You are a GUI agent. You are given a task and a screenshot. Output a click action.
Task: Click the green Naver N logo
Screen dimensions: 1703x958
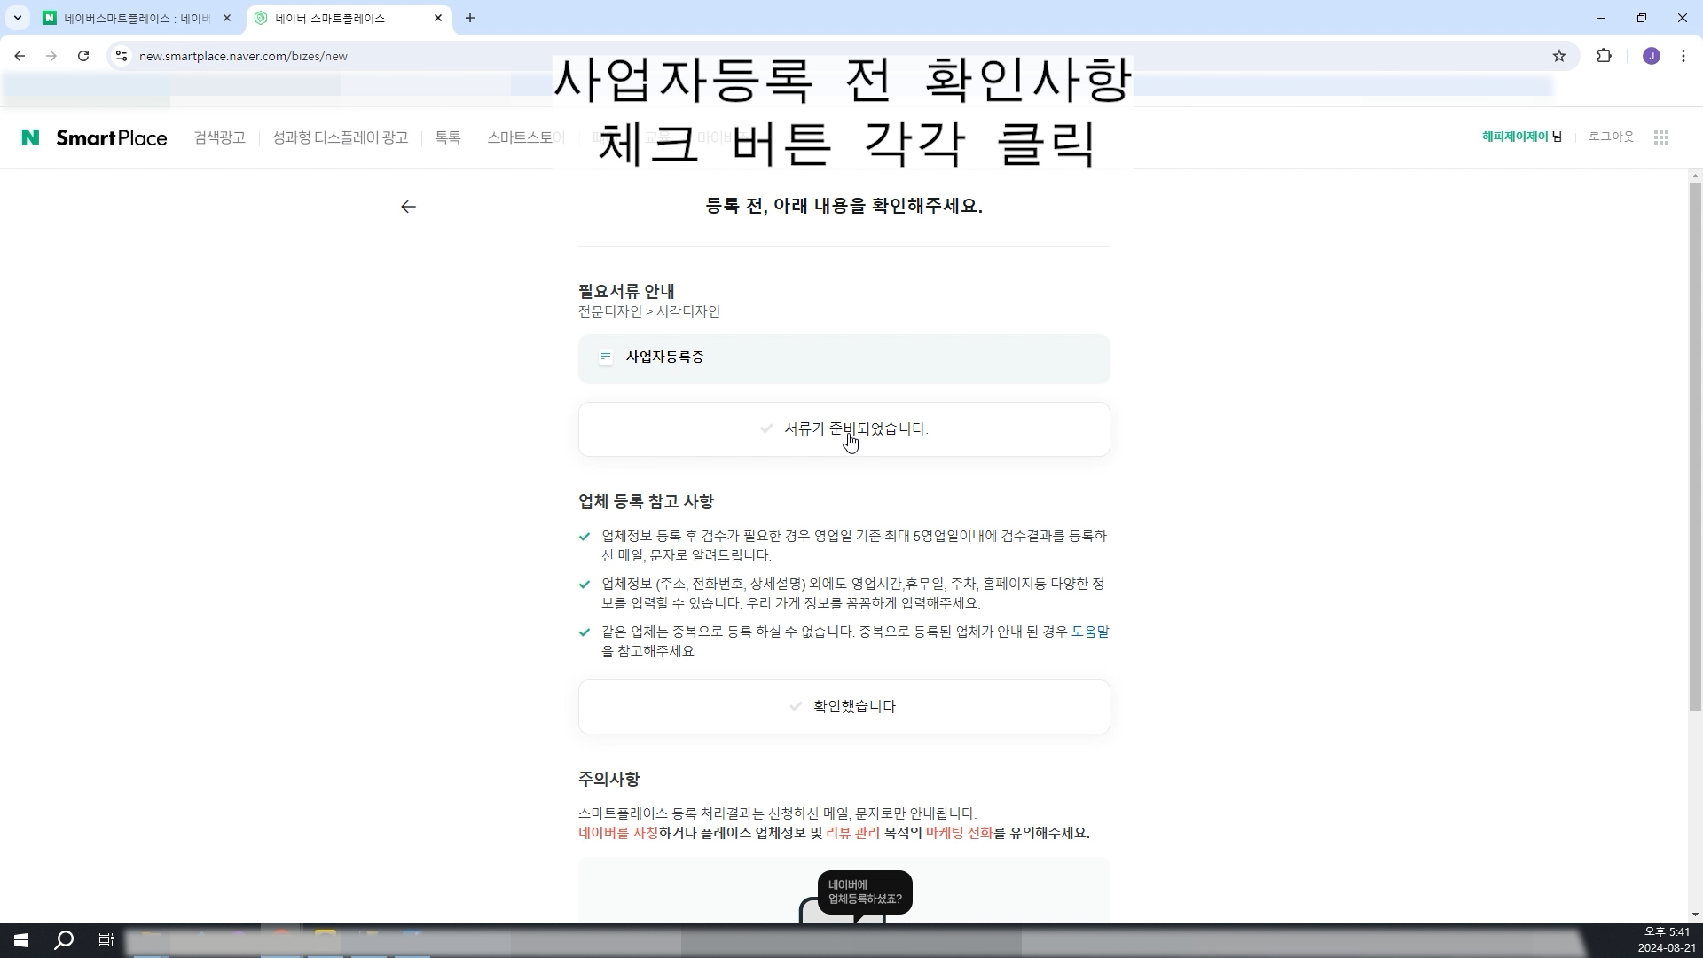[30, 137]
